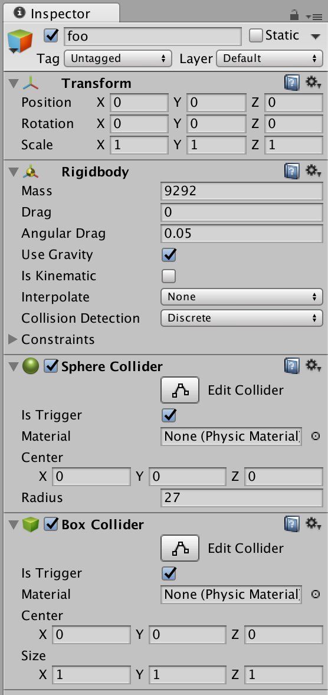Disable Use Gravity on the Rigidbody

click(169, 255)
